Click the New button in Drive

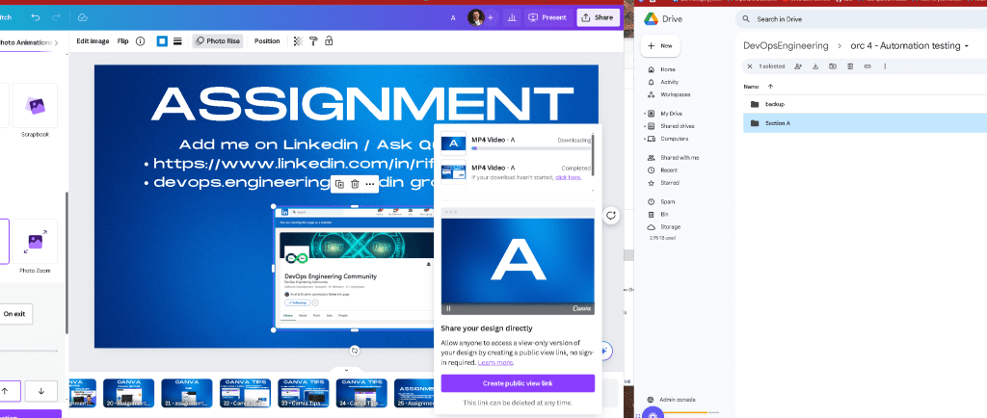[x=659, y=46]
